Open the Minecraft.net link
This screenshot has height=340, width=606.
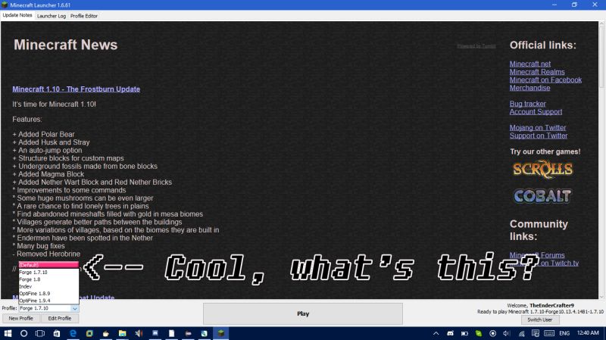(529, 64)
